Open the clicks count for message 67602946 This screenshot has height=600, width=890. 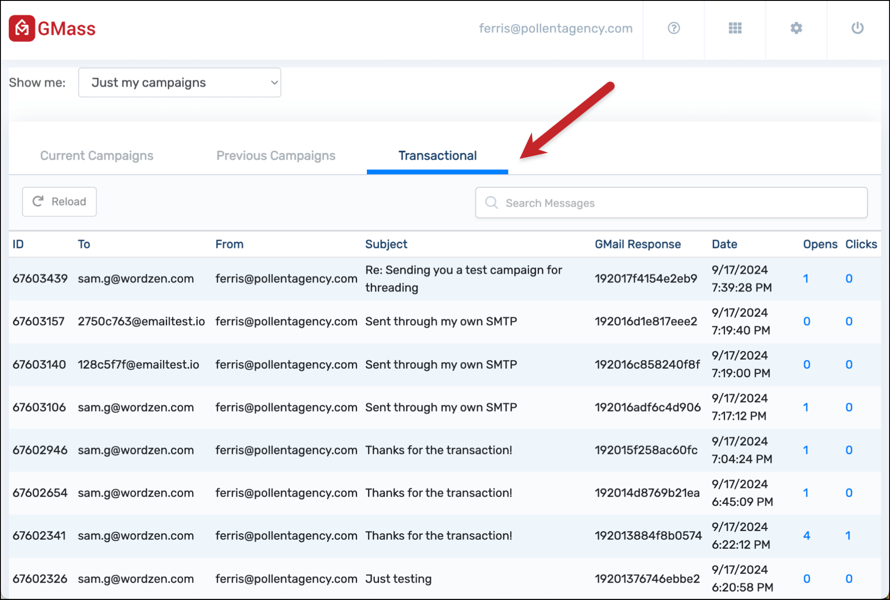tap(849, 450)
